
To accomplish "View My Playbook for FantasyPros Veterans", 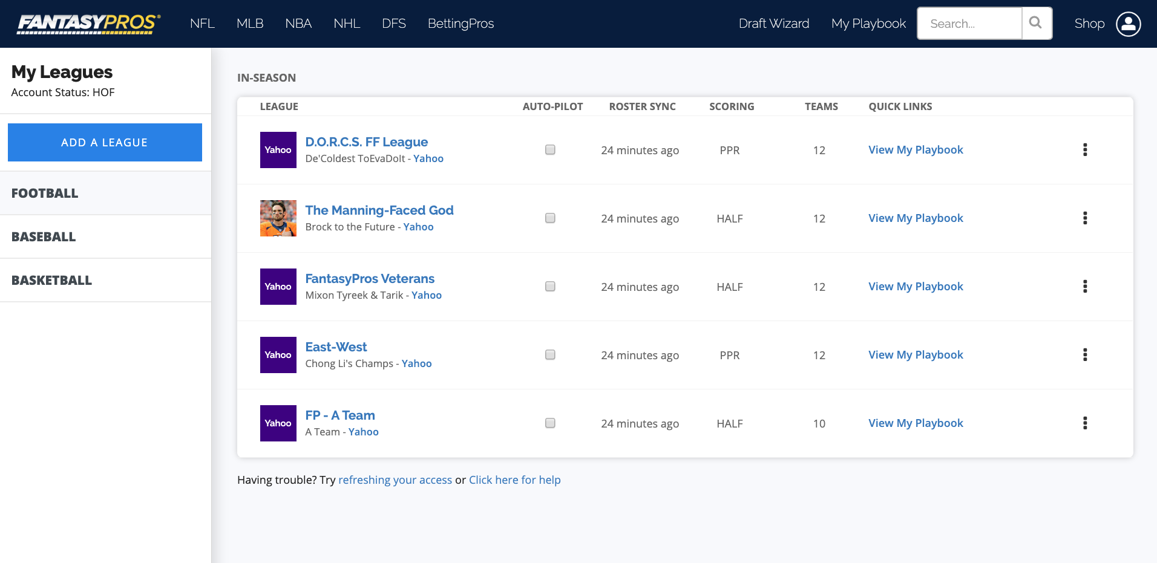I will click(x=916, y=287).
